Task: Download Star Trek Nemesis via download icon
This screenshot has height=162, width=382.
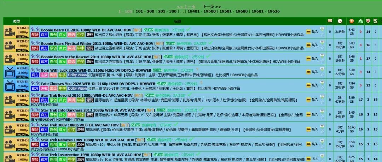Action: click(x=322, y=141)
